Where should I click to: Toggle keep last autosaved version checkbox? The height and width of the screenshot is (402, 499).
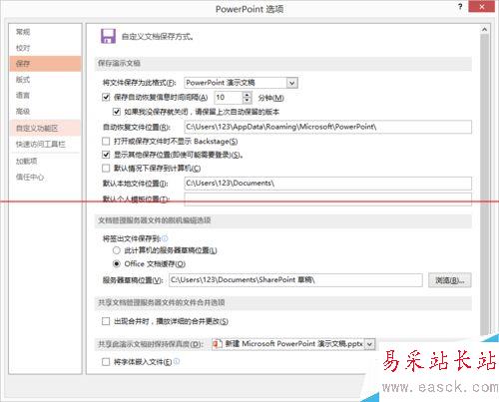point(117,112)
